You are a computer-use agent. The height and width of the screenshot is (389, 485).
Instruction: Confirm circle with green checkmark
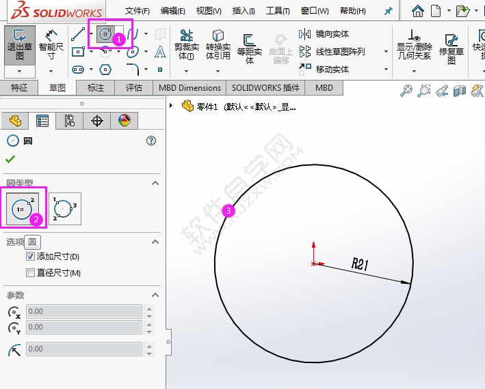click(10, 159)
